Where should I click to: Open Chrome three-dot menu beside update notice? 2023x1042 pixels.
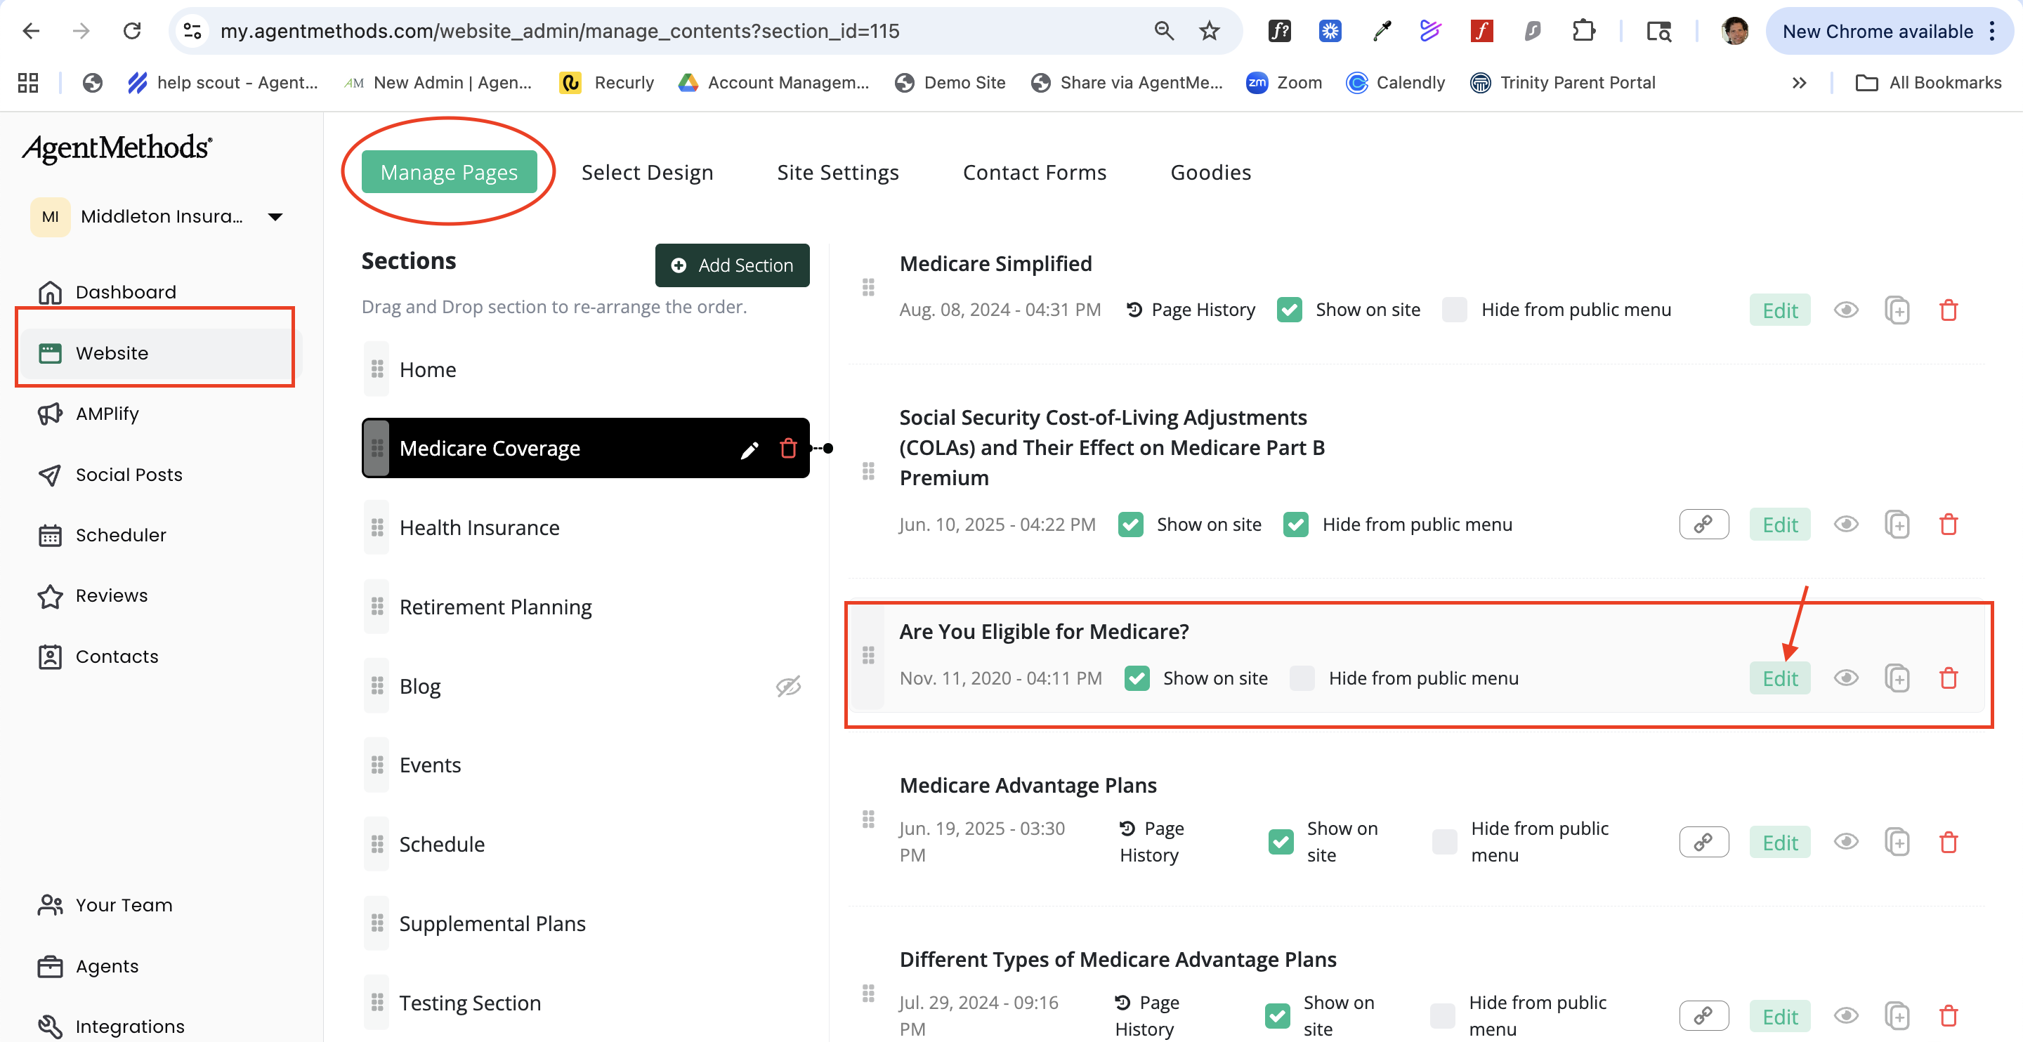1992,32
